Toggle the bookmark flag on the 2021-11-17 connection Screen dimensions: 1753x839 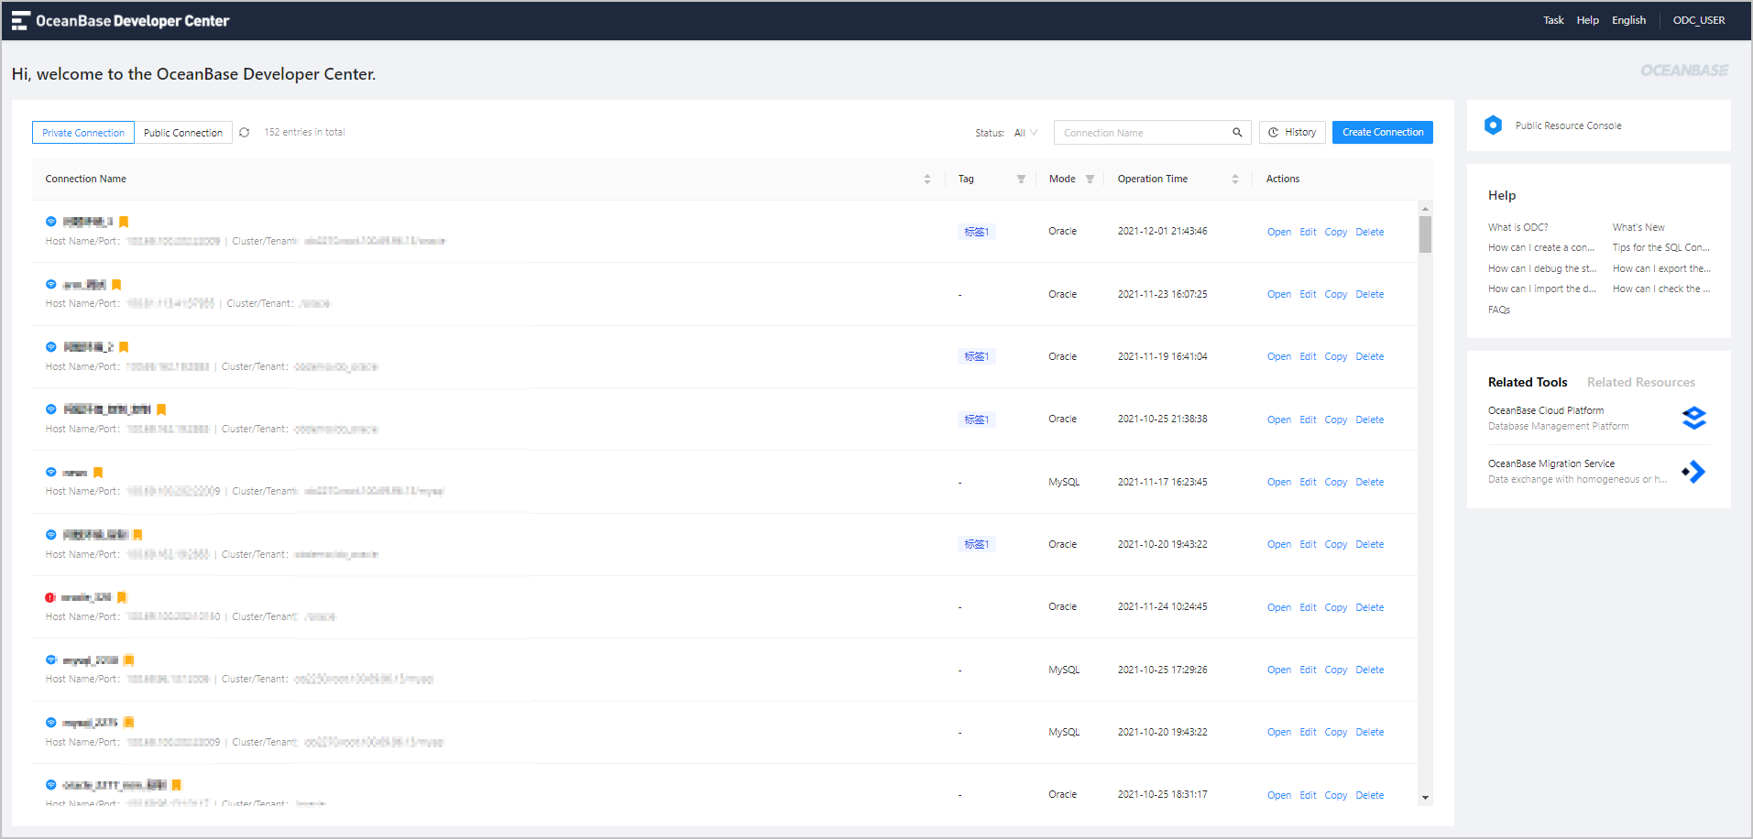pyautogui.click(x=98, y=473)
